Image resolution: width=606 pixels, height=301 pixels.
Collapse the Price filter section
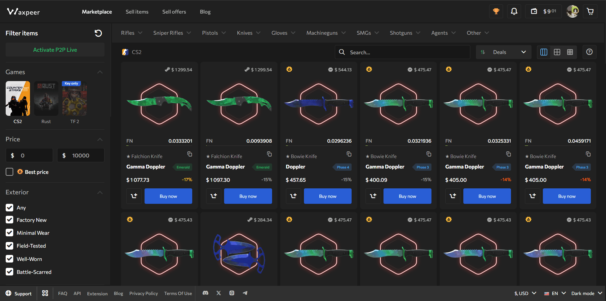pos(100,139)
